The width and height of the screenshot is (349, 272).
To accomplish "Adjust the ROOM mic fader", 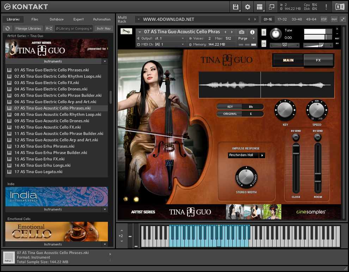I will point(318,177).
